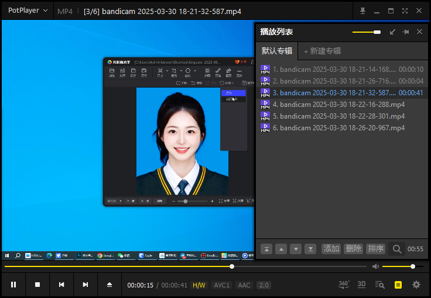Close the playlist panel

[x=419, y=32]
